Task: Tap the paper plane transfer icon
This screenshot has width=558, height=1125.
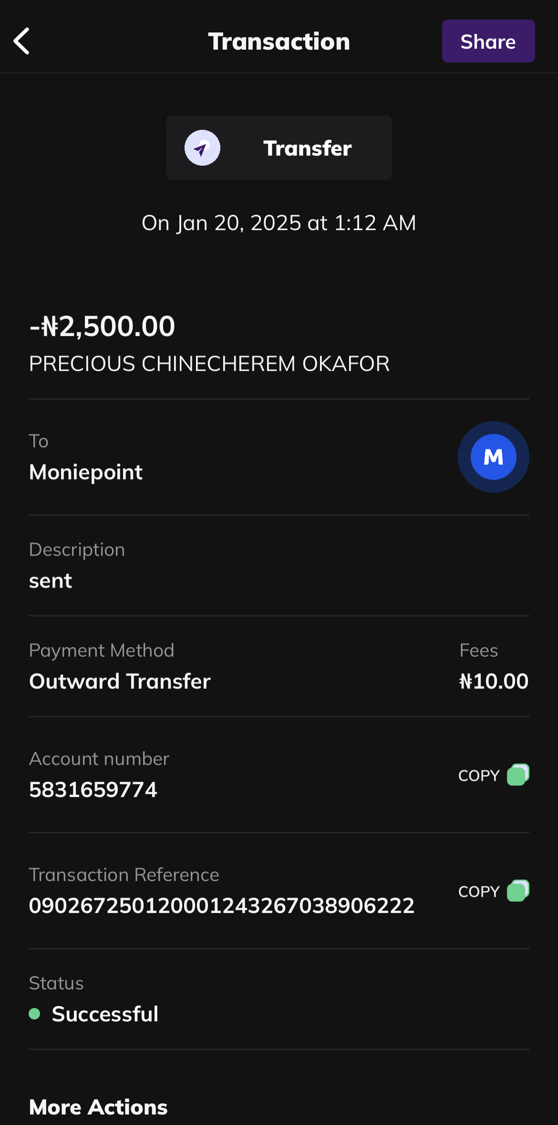Action: coord(202,148)
